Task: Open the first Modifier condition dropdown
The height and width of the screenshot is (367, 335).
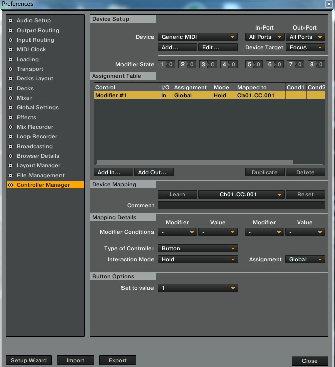Action: (x=177, y=232)
